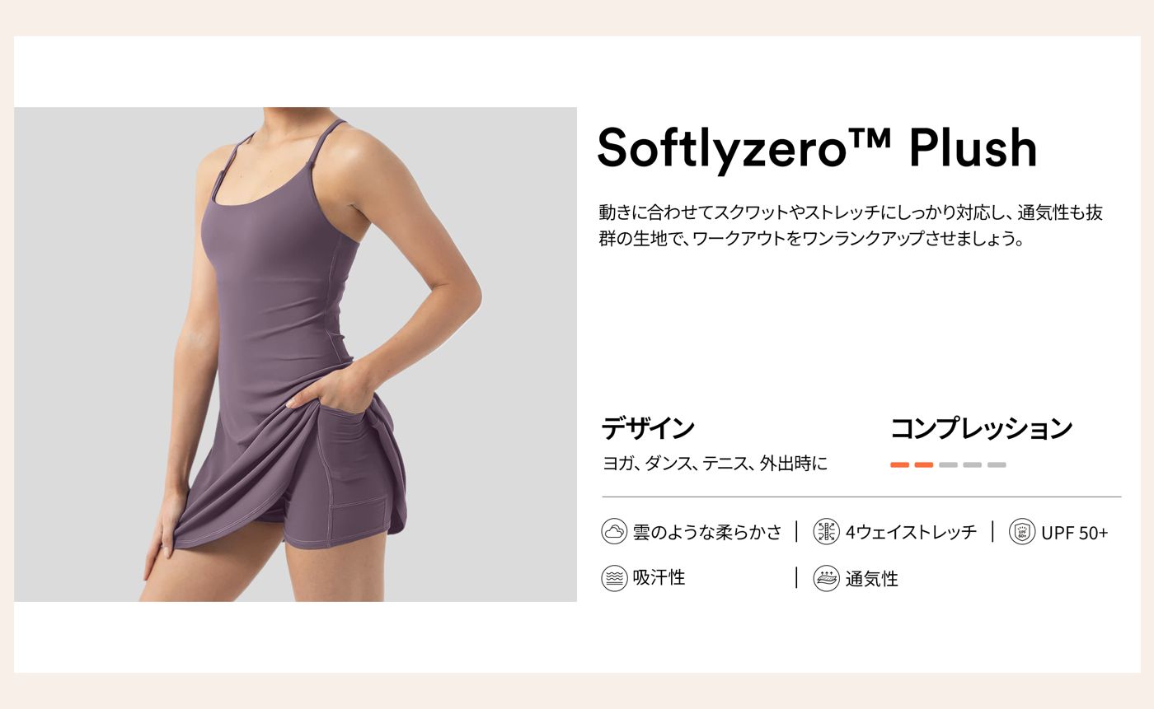Click the 雲のような柔らかさ label
Image resolution: width=1154 pixels, height=709 pixels.
click(x=707, y=533)
